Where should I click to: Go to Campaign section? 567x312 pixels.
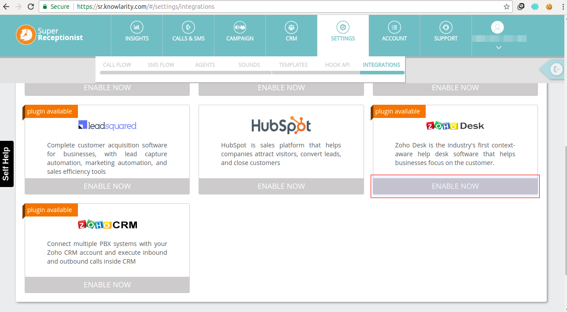tap(240, 36)
